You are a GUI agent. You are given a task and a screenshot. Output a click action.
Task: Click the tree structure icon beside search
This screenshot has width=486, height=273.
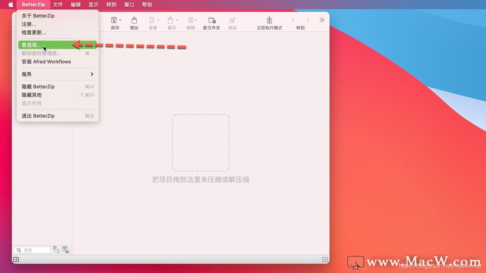pos(56,249)
